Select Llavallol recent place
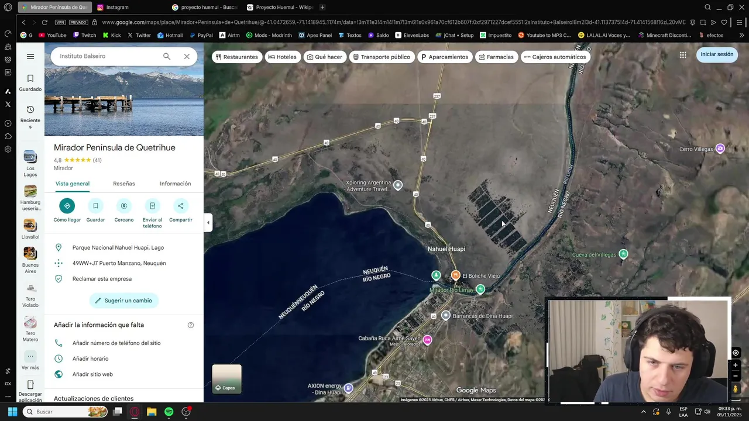Viewport: 749px width, 421px height. click(x=30, y=229)
